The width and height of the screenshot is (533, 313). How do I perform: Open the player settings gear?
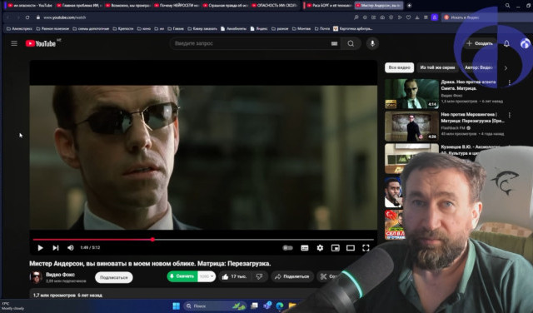[x=320, y=248]
